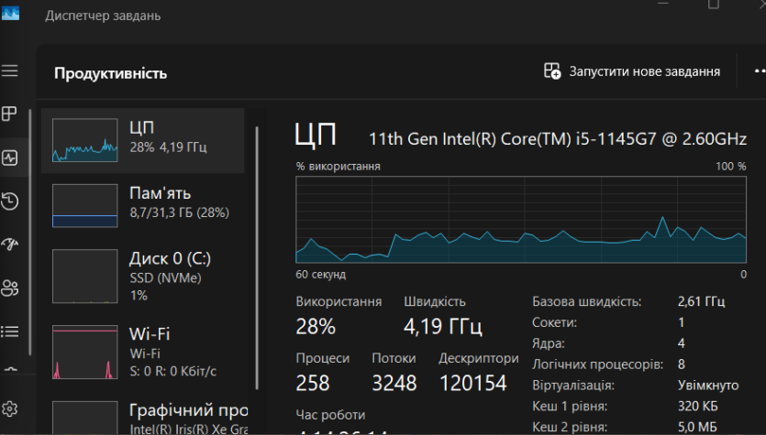Viewport: 766px width, 435px height.
Task: Click the 'Диспетчер завдань' window title
Action: point(103,16)
